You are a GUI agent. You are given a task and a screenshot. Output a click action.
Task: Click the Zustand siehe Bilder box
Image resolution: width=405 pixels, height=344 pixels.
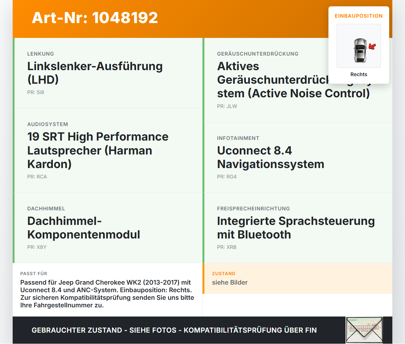point(297,279)
